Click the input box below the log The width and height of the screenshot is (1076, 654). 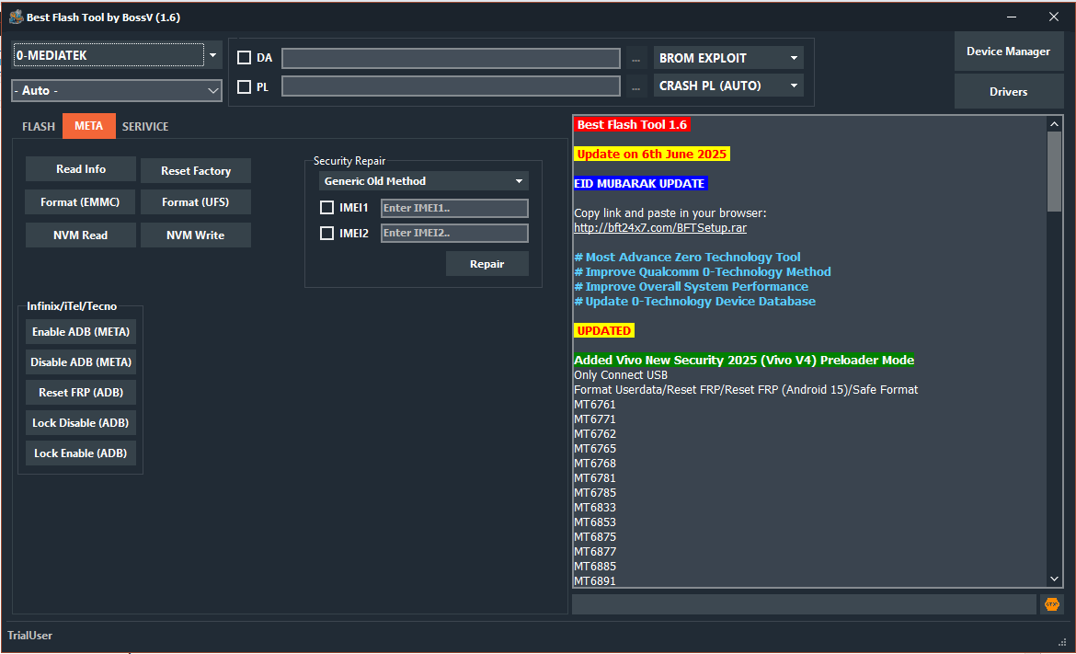tap(805, 604)
